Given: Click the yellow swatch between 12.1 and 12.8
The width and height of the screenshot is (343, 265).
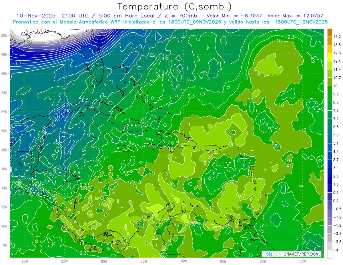Looking at the screenshot, I should (x=330, y=57).
